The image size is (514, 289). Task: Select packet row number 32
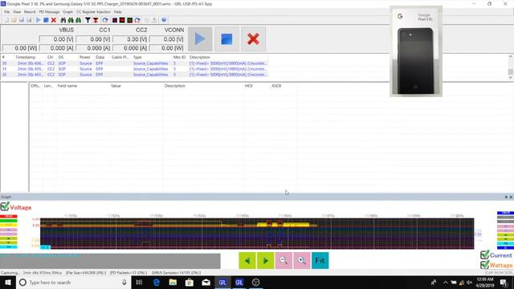click(x=134, y=75)
